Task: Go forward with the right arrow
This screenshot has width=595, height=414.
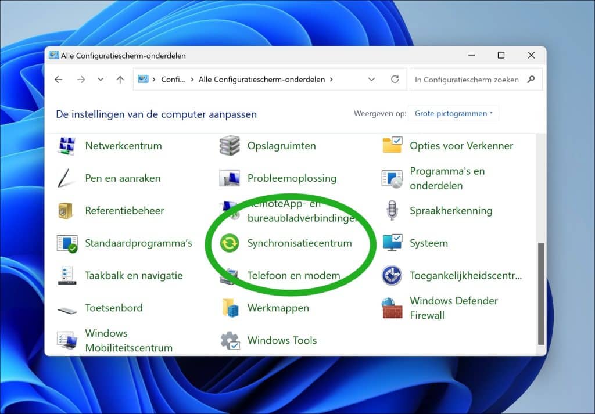Action: coord(81,79)
